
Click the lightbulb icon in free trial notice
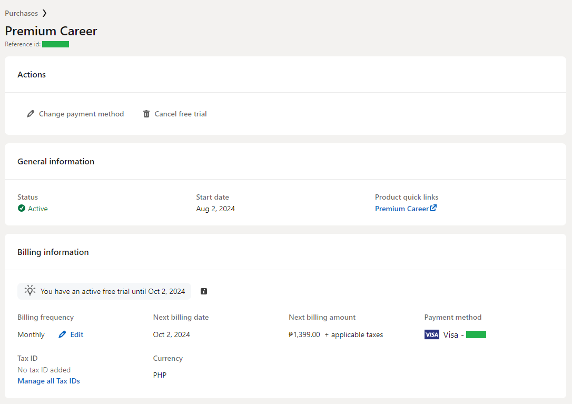[30, 291]
